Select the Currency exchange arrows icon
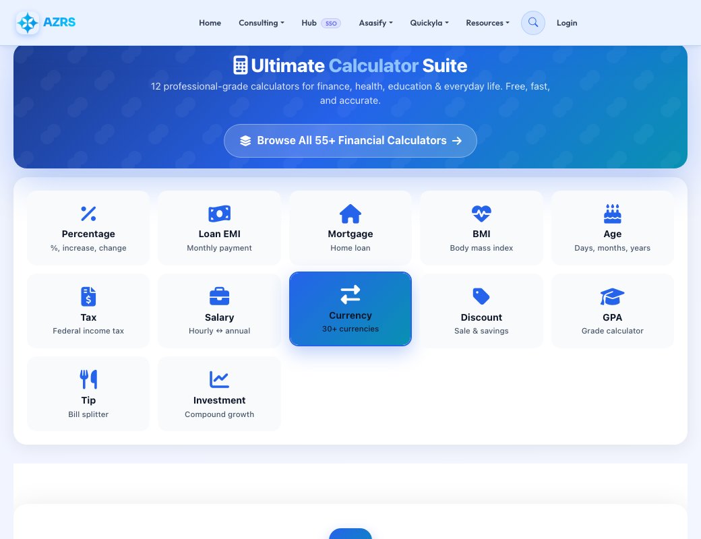Viewport: 701px width, 539px height. click(x=350, y=295)
